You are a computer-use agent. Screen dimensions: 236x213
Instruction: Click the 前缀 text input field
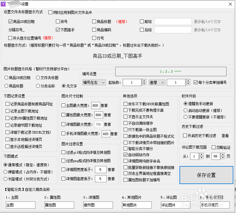pos(173,21)
